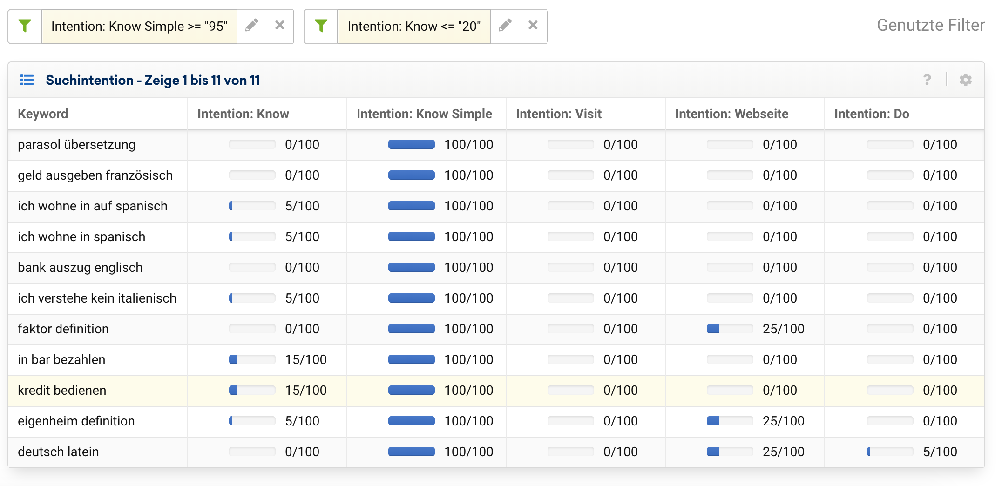
Task: Sort by Intention: Know Simple header
Action: 424,114
